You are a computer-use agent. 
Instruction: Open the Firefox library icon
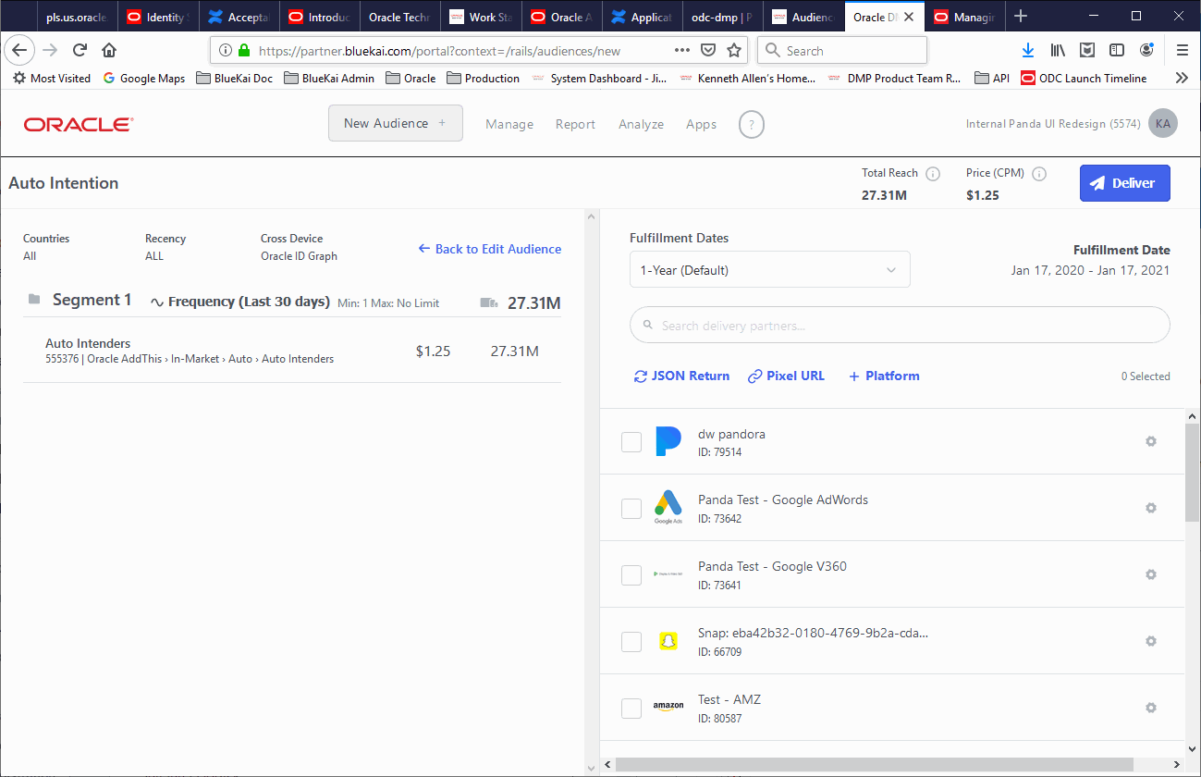(1058, 50)
